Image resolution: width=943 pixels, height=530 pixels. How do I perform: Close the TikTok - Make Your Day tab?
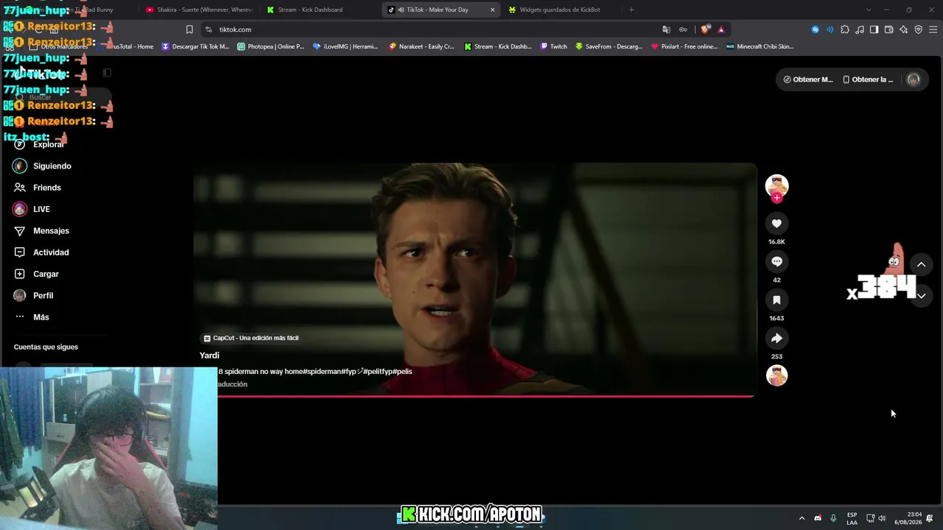(x=492, y=10)
